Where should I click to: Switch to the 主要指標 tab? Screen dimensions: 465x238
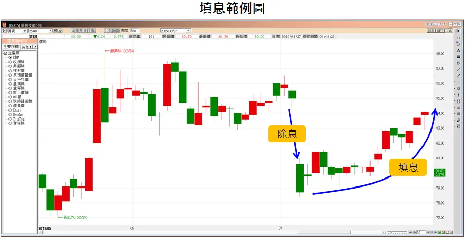(x=11, y=47)
